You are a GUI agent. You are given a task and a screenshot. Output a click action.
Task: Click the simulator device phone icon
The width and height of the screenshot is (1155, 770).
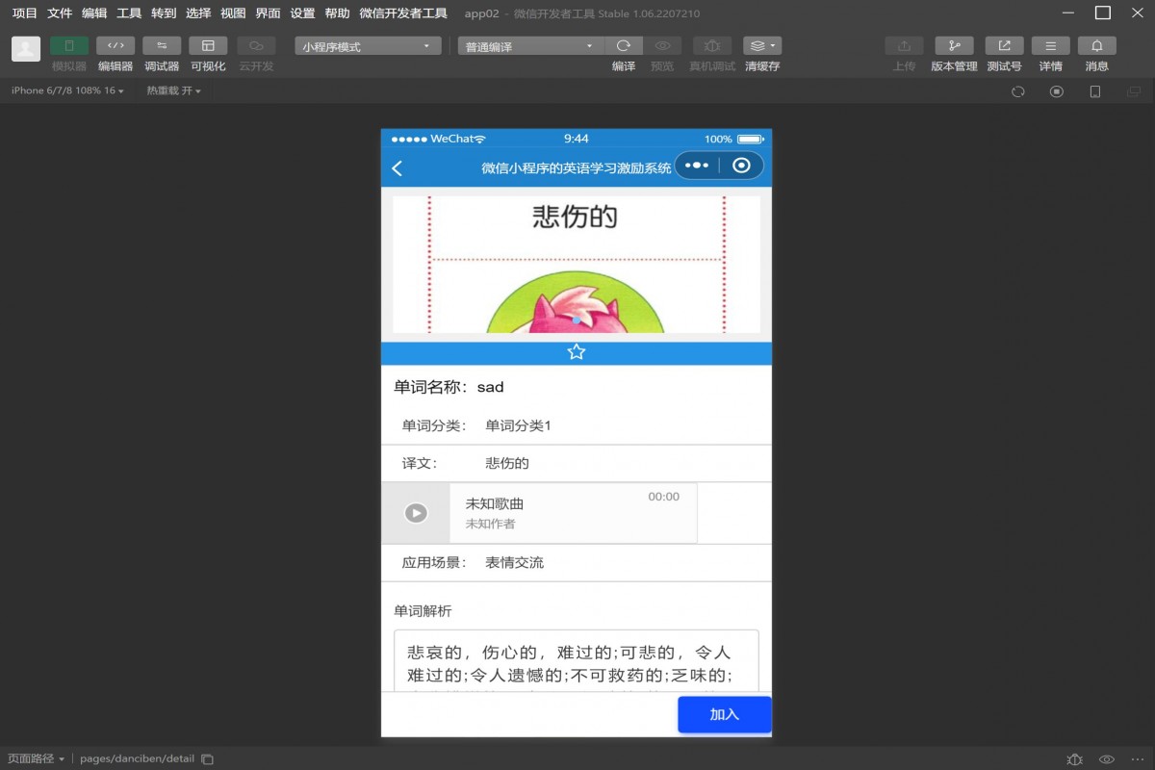(x=1094, y=91)
